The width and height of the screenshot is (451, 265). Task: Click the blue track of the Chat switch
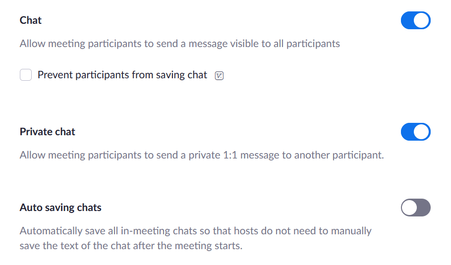(408, 20)
